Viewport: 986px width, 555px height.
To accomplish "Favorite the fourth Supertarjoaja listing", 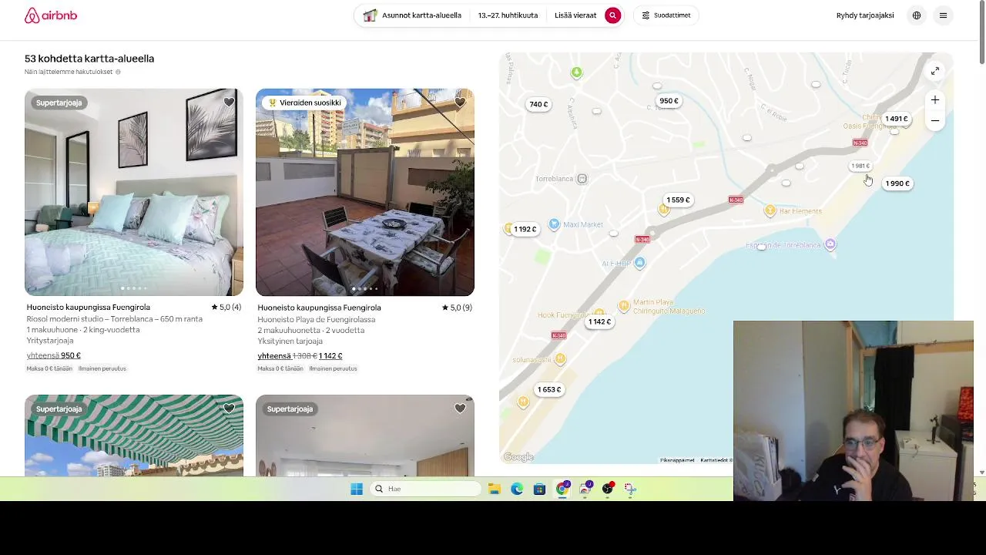I will pyautogui.click(x=460, y=409).
